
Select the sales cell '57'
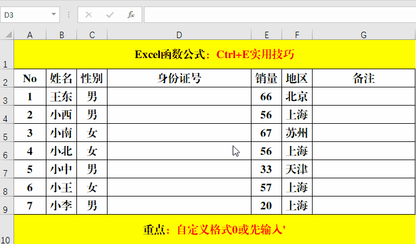(x=266, y=187)
